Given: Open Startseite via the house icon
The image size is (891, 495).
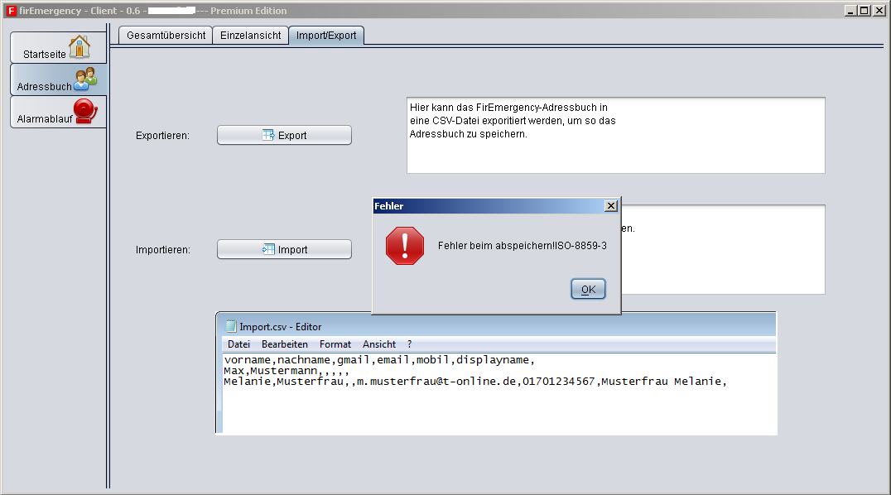Looking at the screenshot, I should 79,46.
